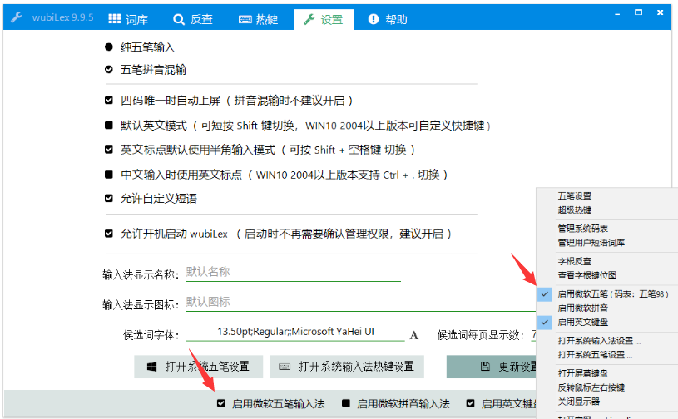Select 管理系统码表 in the popup menu
Image resolution: width=678 pixels, height=419 pixels.
pos(582,229)
